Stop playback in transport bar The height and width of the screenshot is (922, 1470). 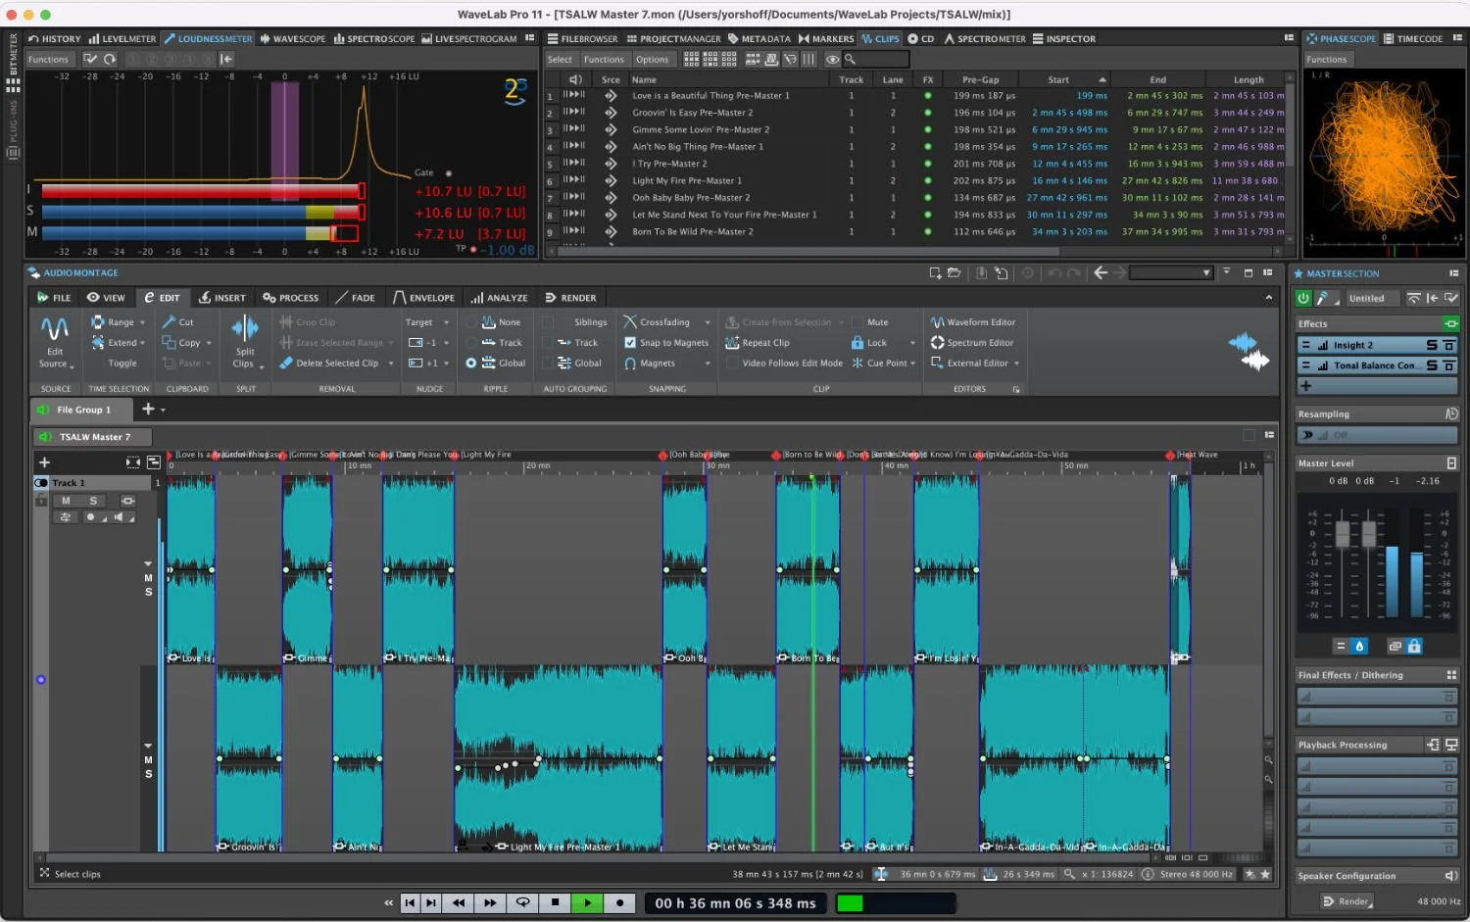pyautogui.click(x=555, y=903)
